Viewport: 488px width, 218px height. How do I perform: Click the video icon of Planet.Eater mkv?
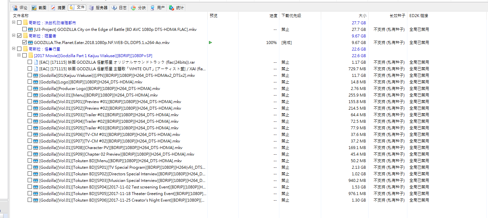coord(30,43)
